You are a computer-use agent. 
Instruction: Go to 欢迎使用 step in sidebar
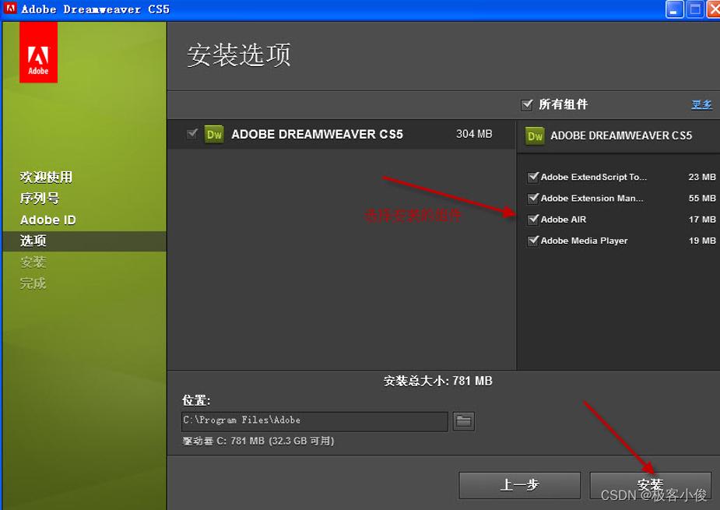pyautogui.click(x=46, y=178)
